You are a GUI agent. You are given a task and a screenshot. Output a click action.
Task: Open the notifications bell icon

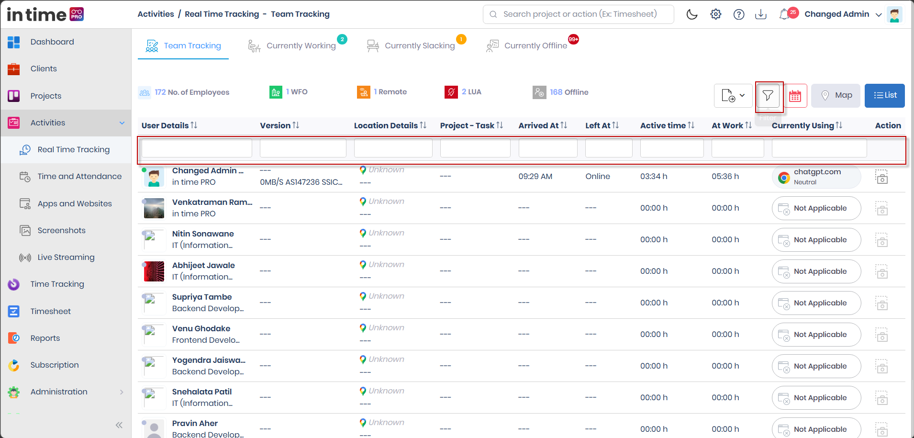point(785,14)
